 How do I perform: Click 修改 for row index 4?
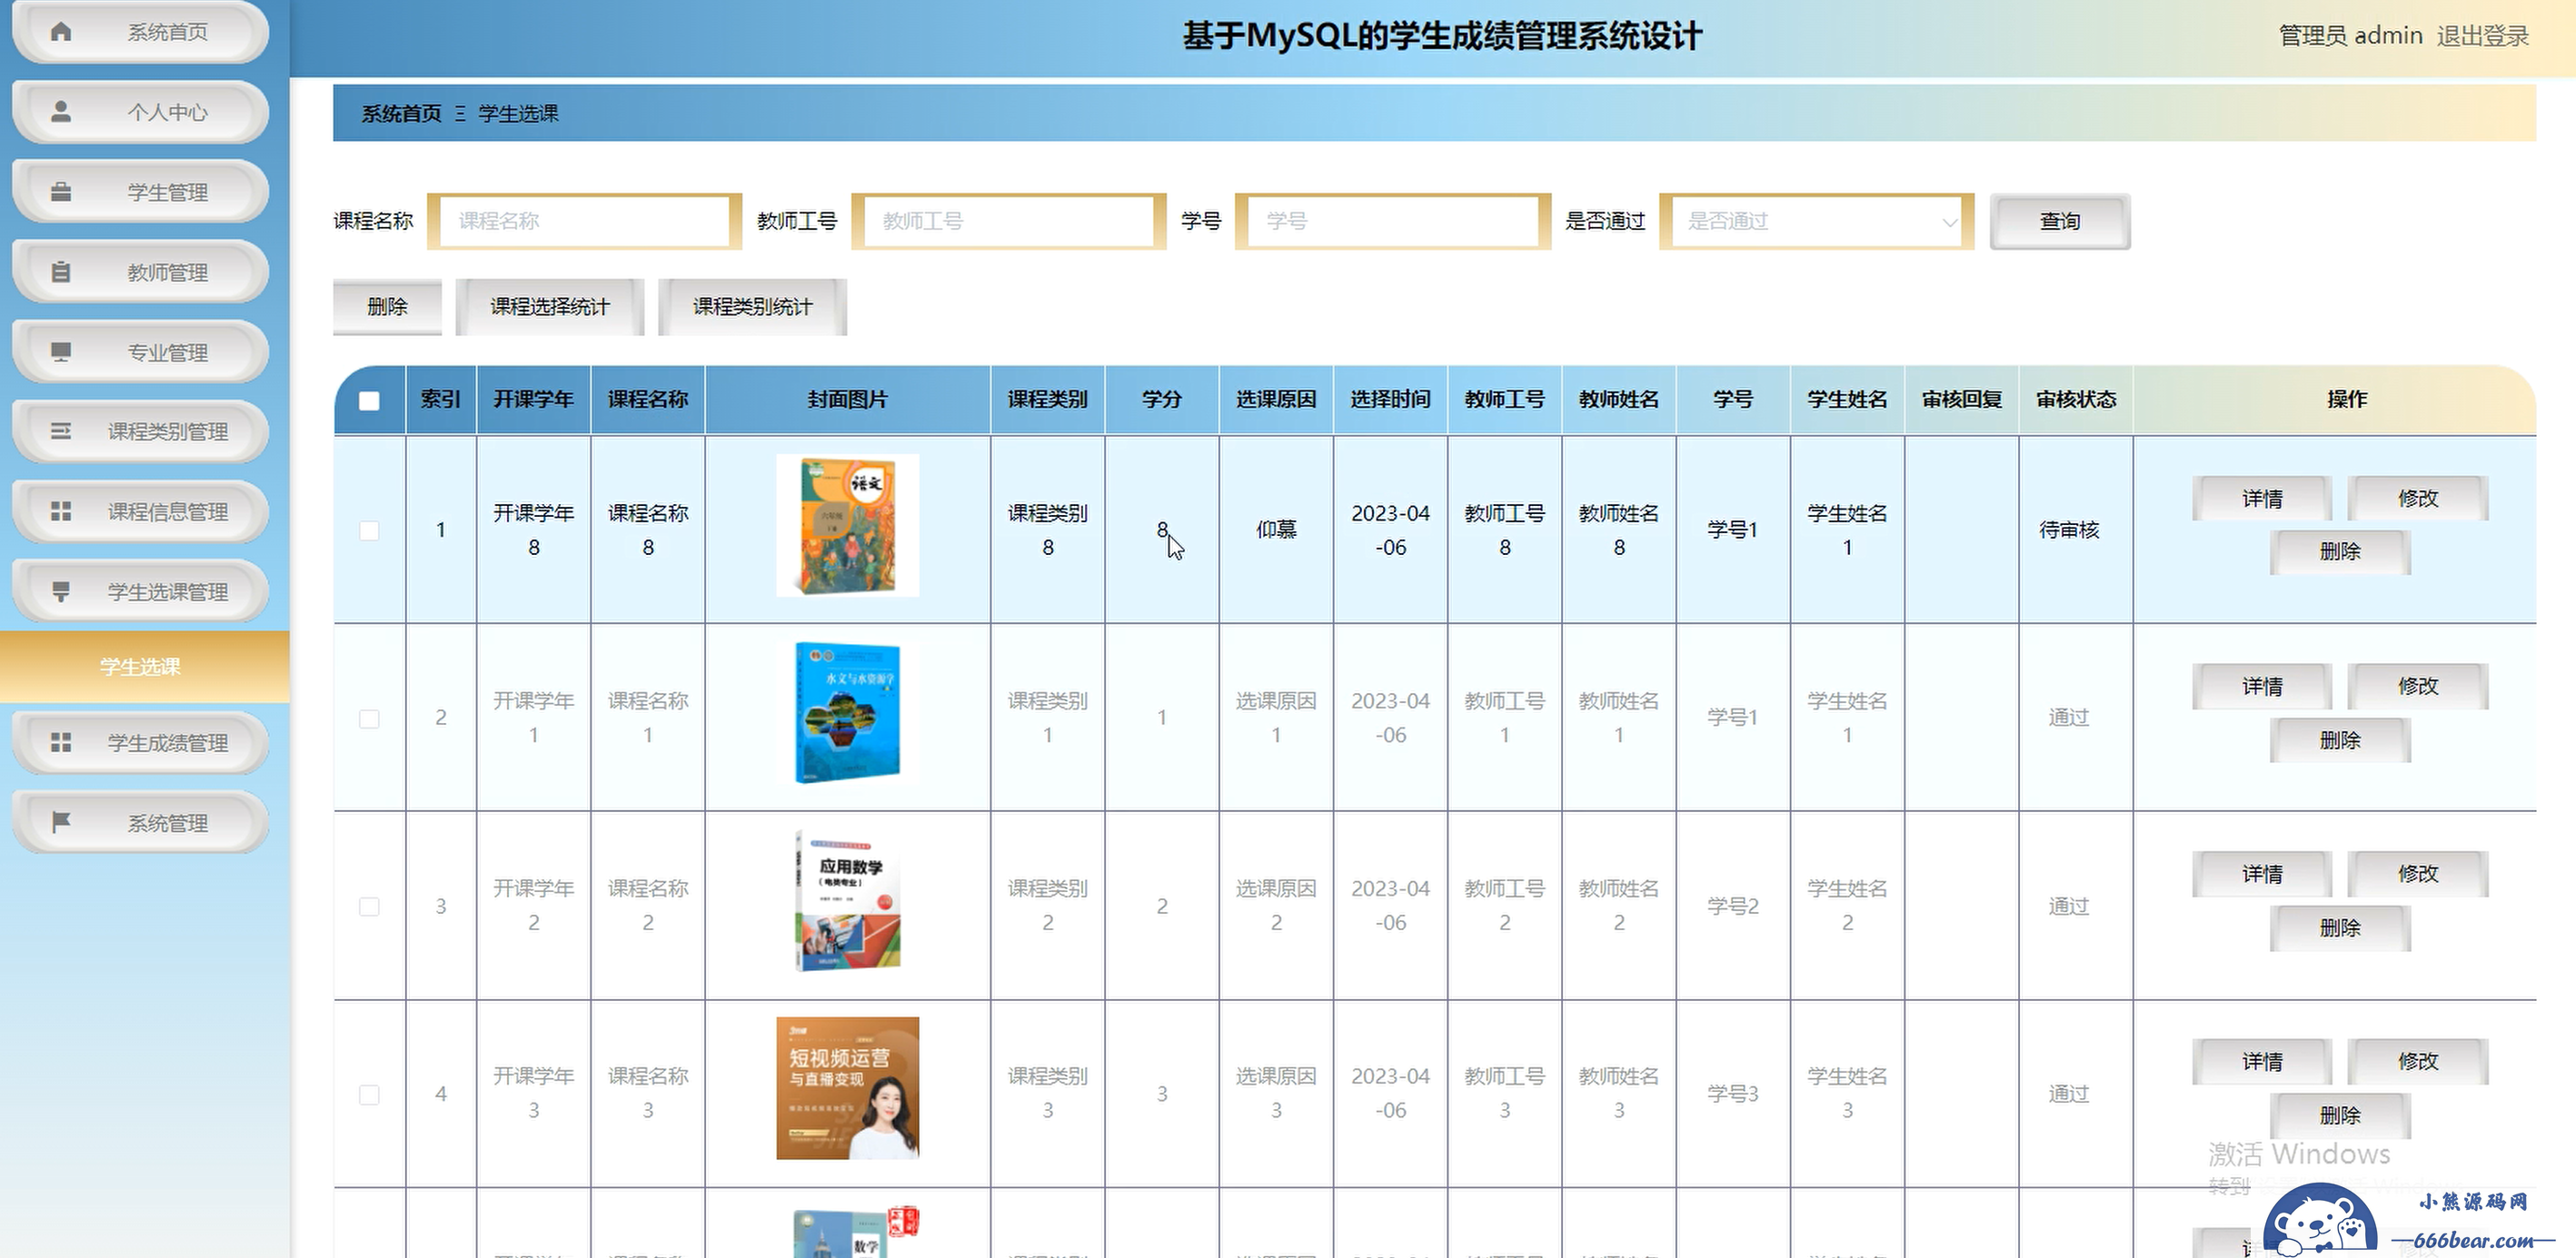coord(2418,1062)
